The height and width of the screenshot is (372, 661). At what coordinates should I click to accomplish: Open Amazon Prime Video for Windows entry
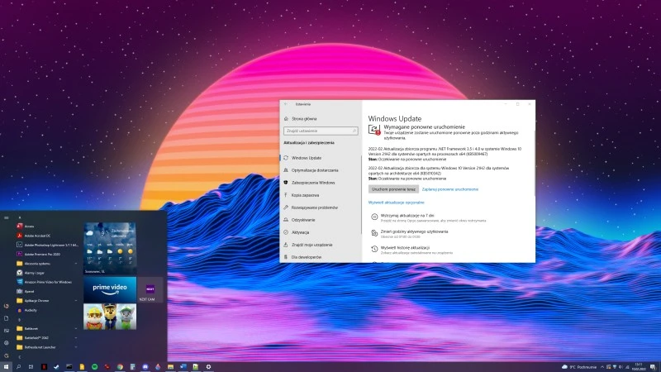click(x=46, y=282)
